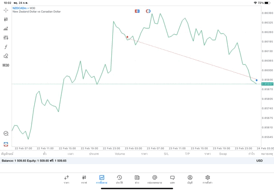Open the News (ข่าว) tab
Image resolution: width=274 pixels, height=191 pixels.
pyautogui.click(x=137, y=179)
